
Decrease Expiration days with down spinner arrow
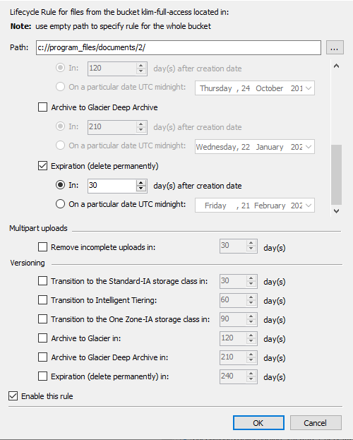point(141,189)
